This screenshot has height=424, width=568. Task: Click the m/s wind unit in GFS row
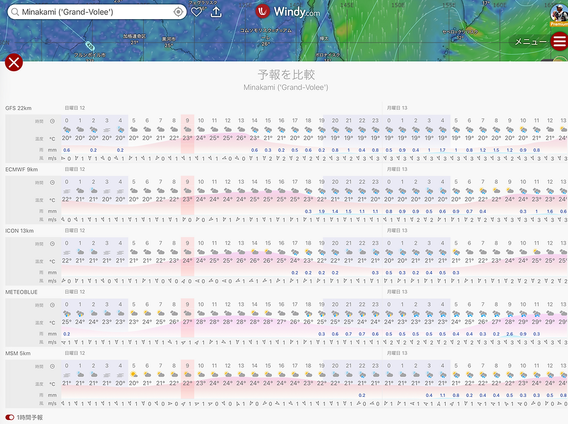[x=53, y=159]
